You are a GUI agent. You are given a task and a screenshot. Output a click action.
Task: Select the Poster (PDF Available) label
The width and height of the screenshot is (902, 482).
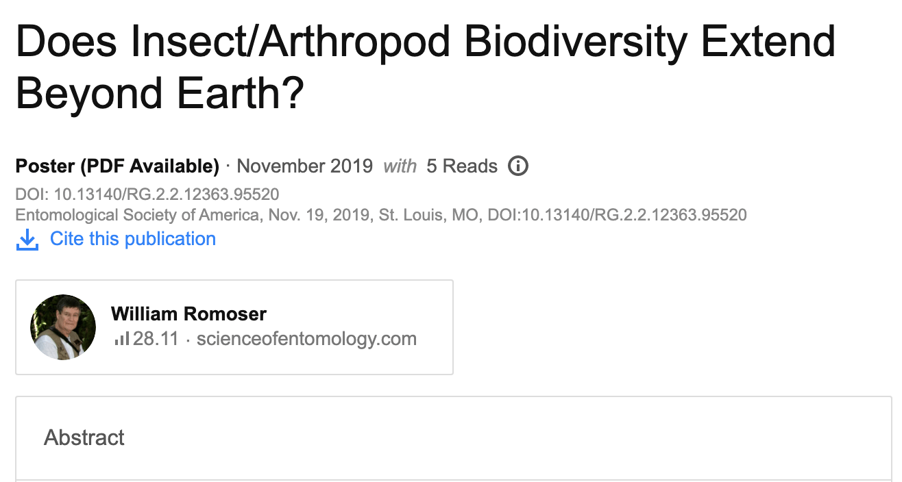(x=117, y=166)
